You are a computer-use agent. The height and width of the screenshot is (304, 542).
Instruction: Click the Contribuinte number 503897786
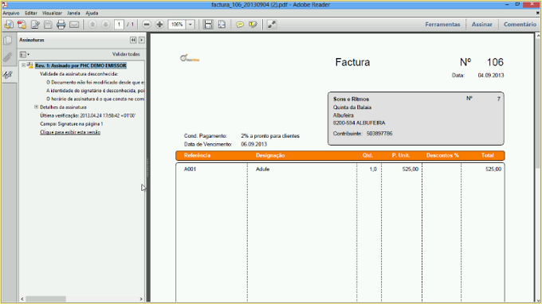coord(379,134)
